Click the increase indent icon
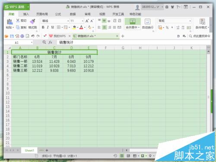The image size is (216, 162). pos(120,21)
